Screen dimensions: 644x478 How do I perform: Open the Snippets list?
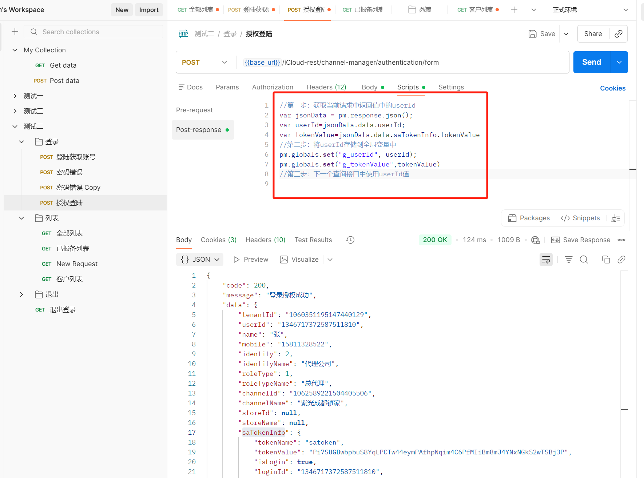(x=580, y=218)
